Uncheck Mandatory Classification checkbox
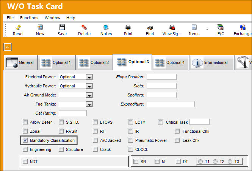The image size is (252, 171). [x=25, y=140]
